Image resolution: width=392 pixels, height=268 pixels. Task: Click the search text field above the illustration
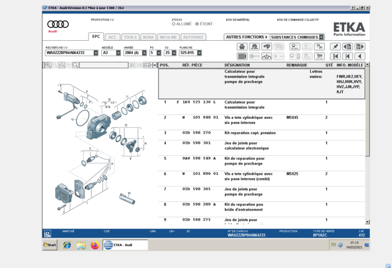tap(104, 65)
